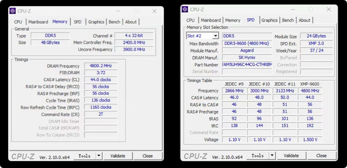This screenshot has width=347, height=168.
Task: Close the right CPU-Z window with X
Action: (x=329, y=9)
